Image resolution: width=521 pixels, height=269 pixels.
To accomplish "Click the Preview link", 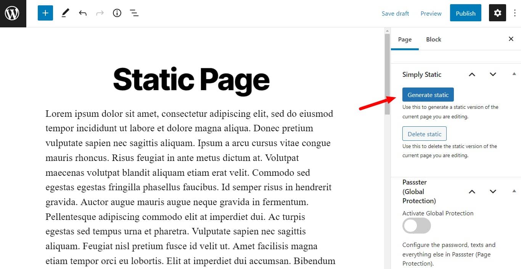I will tap(431, 13).
